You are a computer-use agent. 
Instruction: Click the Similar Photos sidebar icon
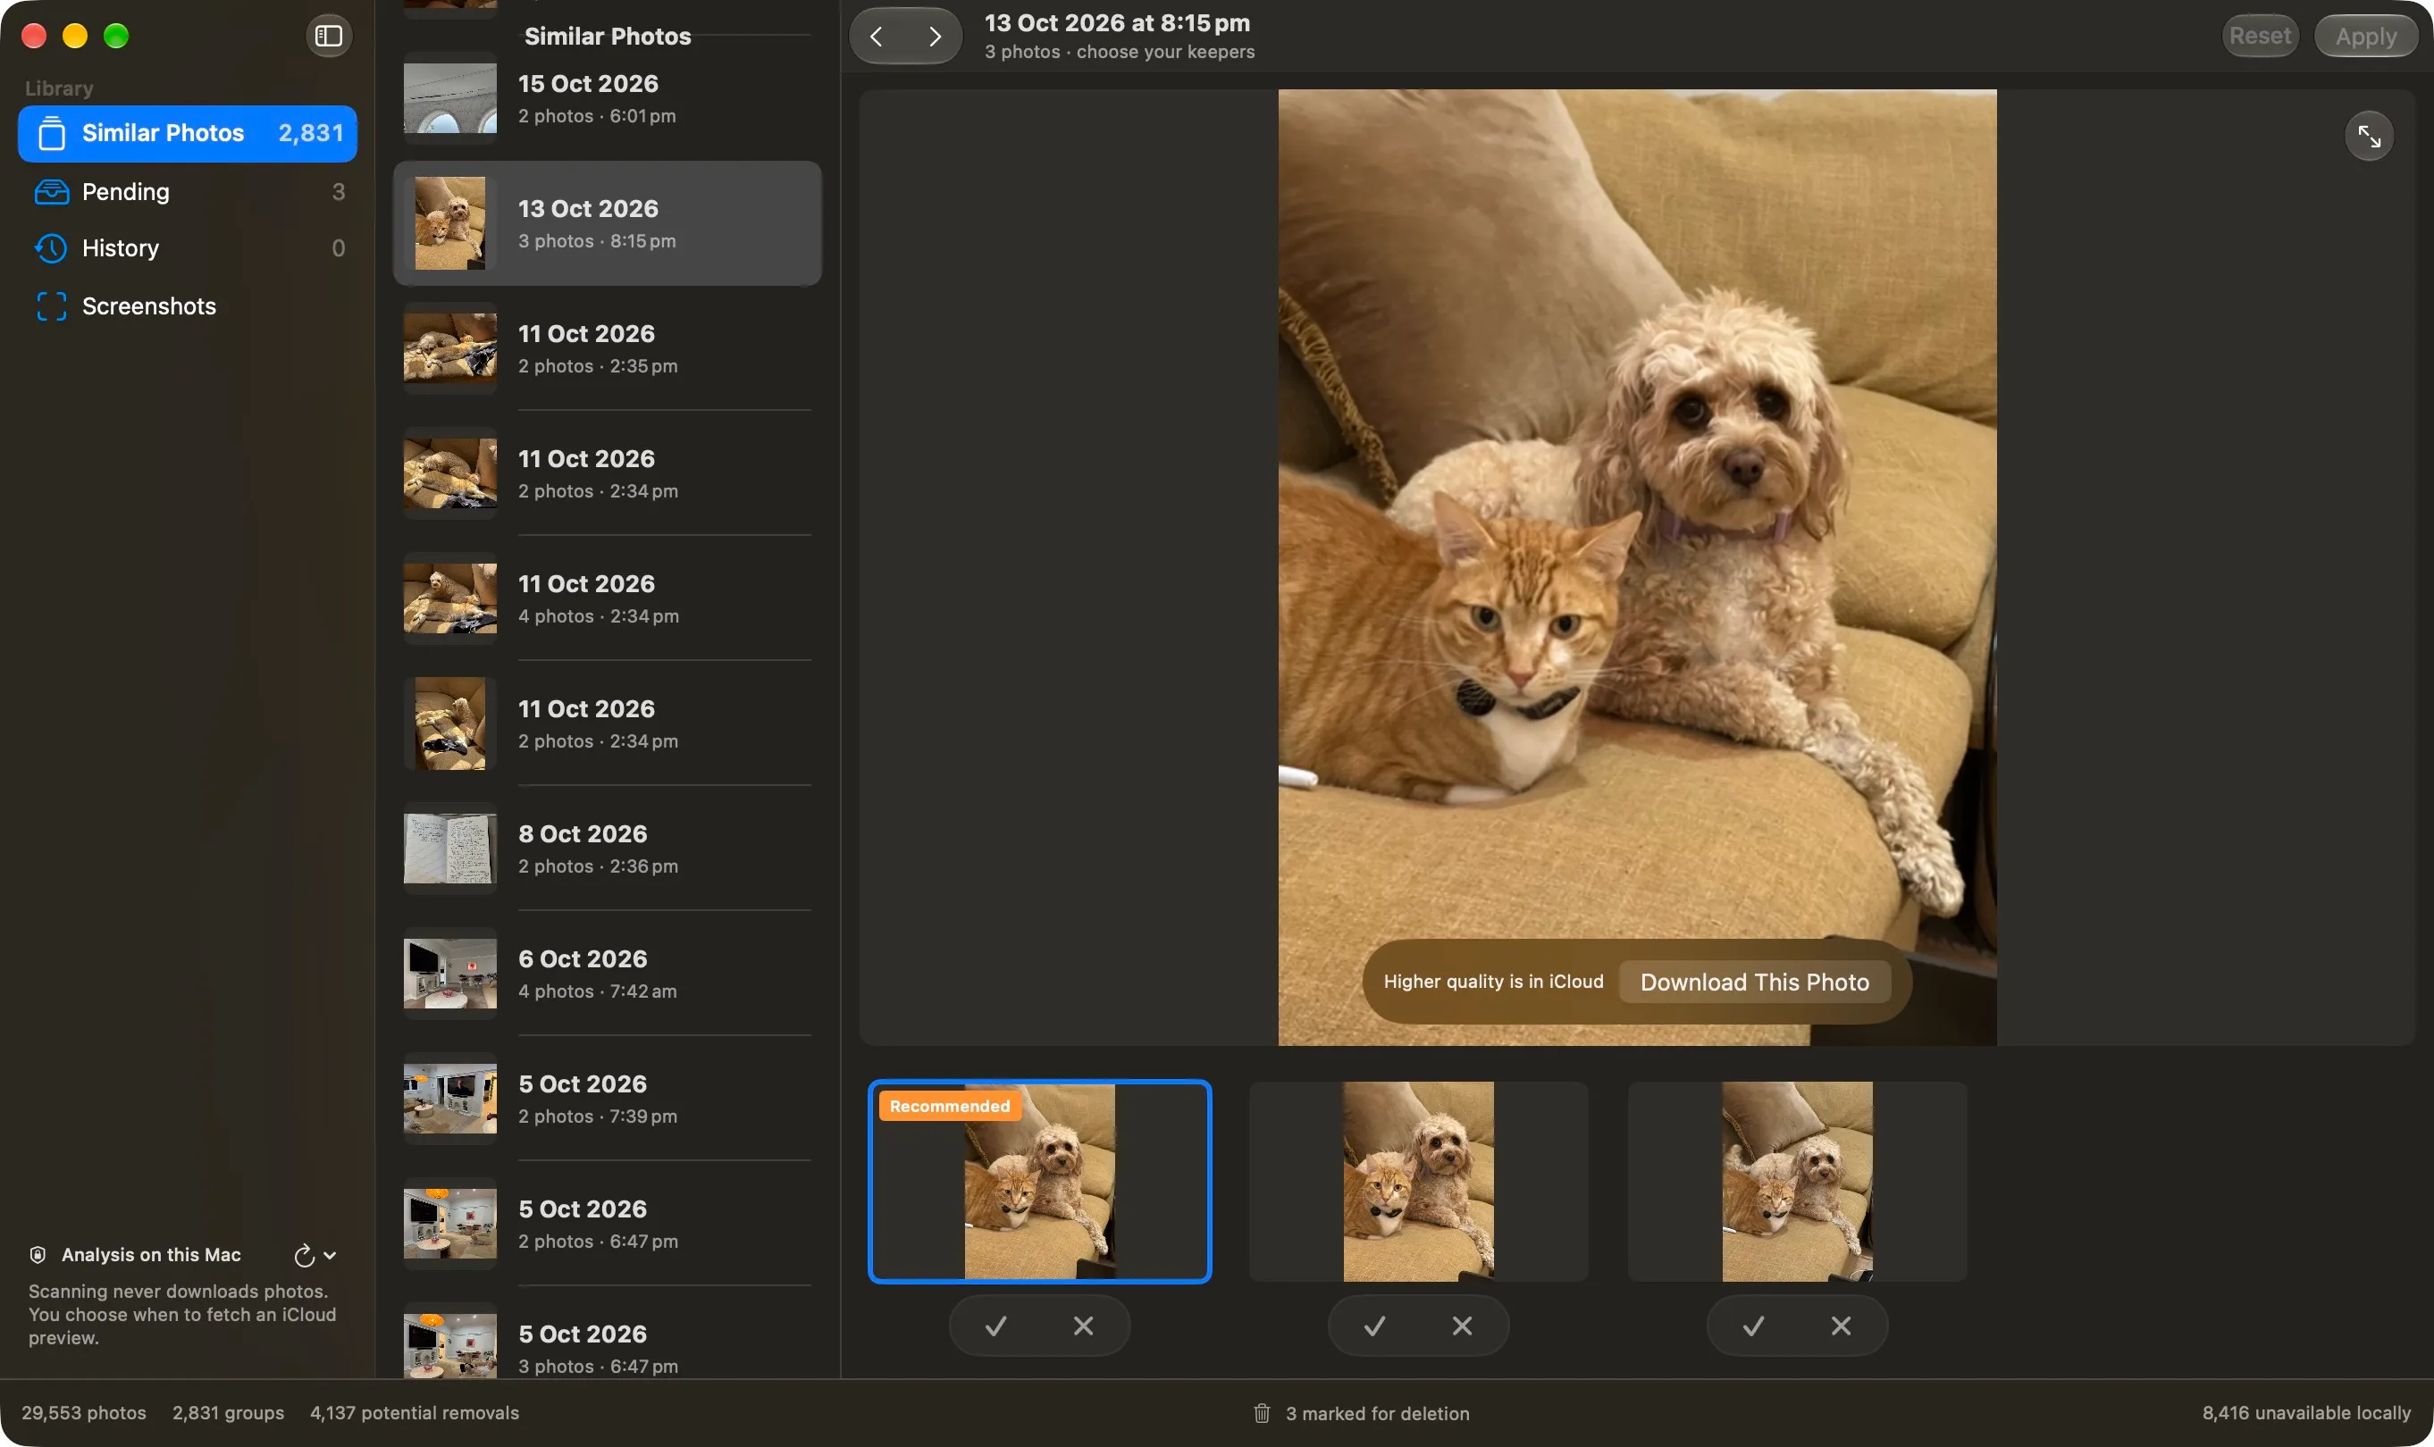(x=52, y=134)
